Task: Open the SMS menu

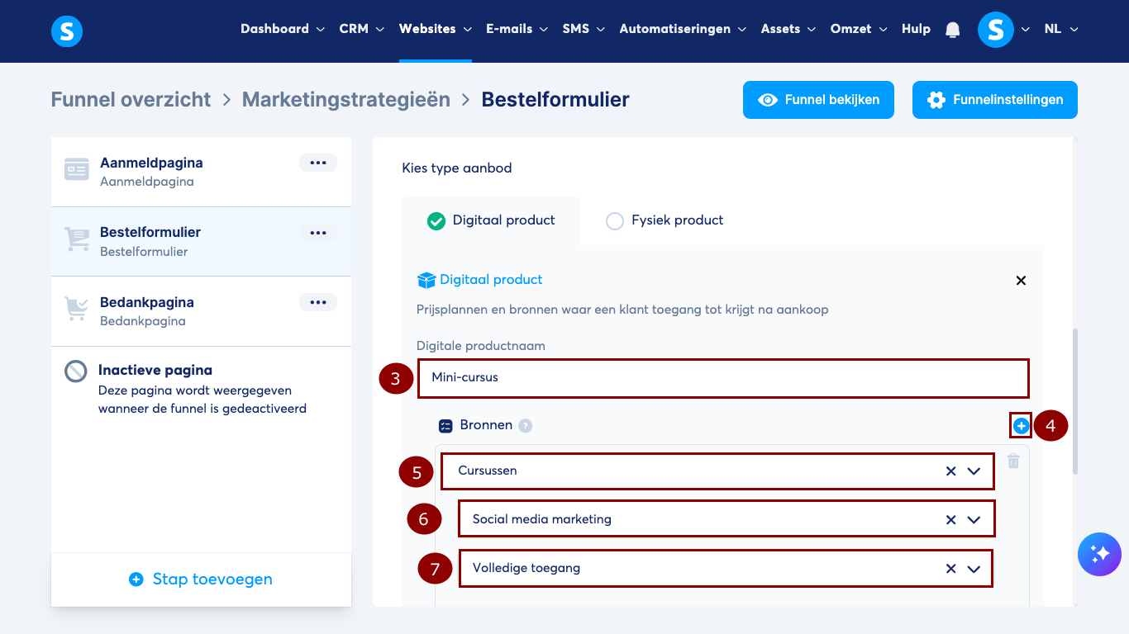Action: point(584,29)
